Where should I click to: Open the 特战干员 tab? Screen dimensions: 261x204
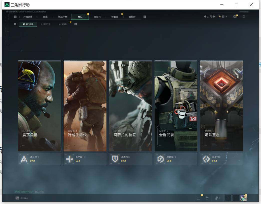[63, 17]
